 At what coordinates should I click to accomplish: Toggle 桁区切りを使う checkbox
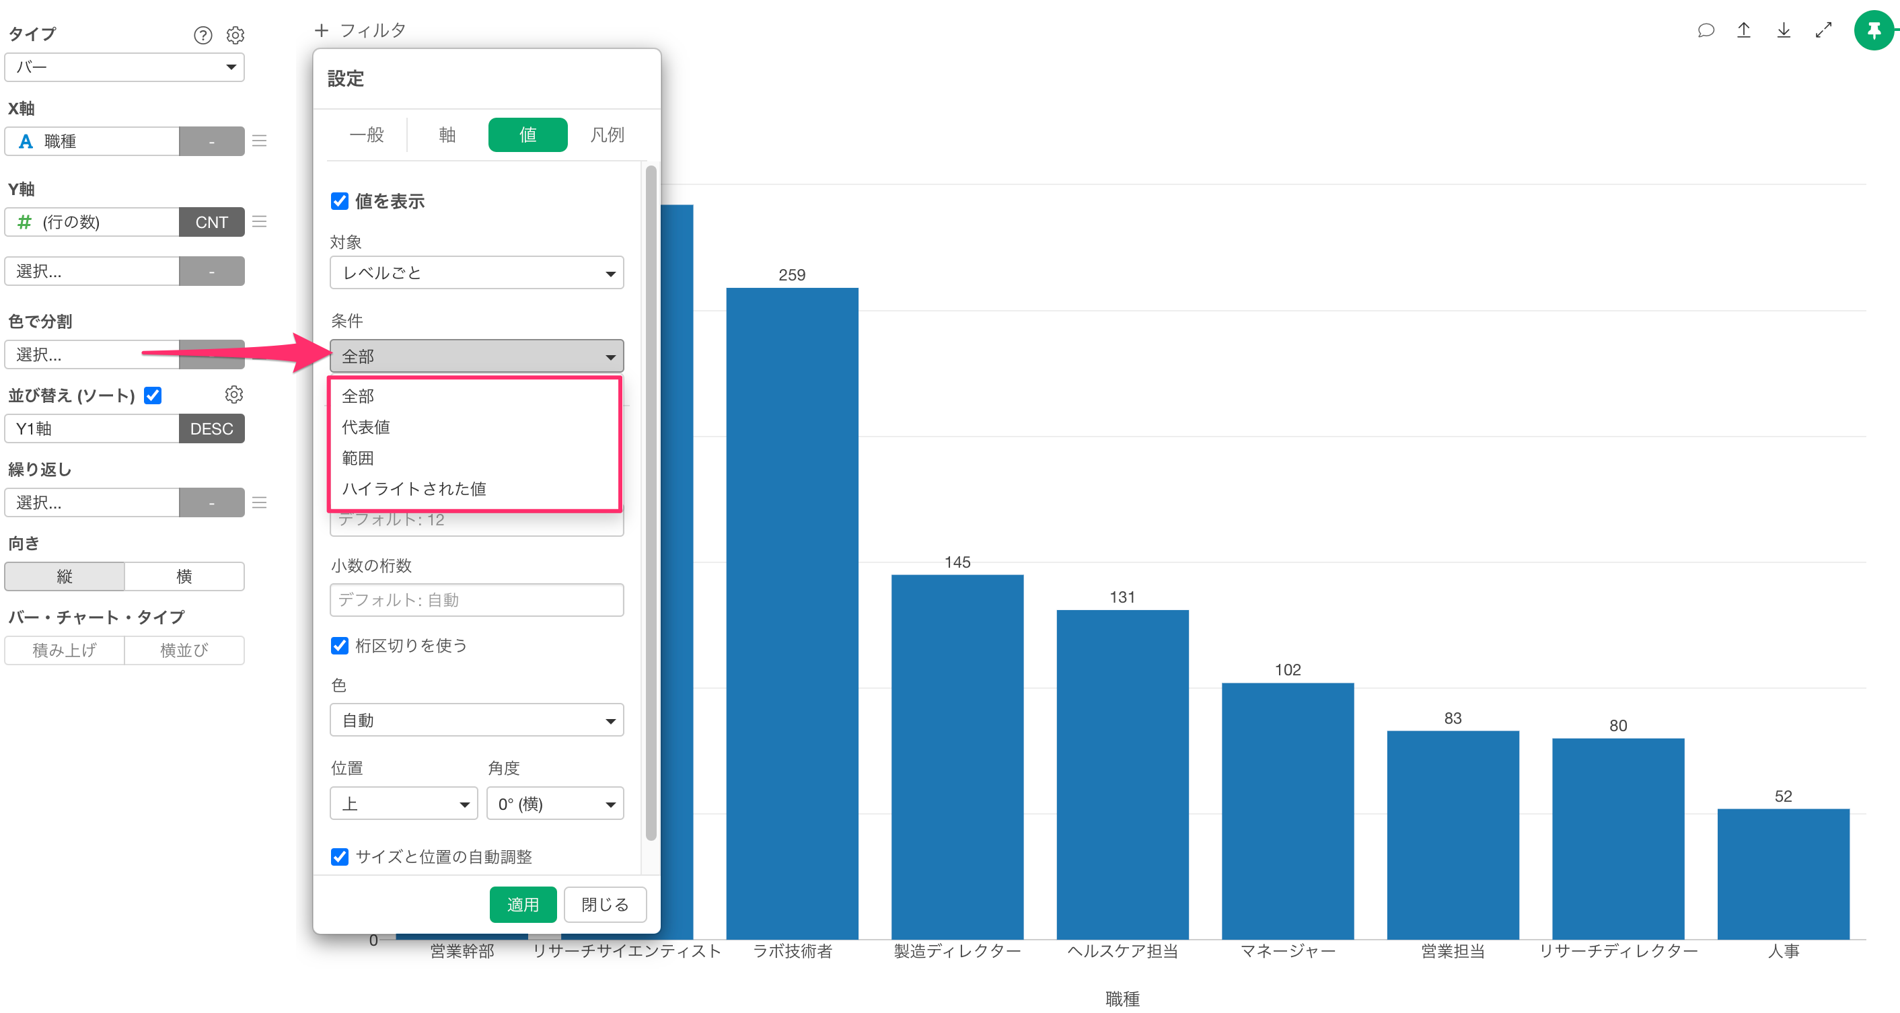(340, 645)
